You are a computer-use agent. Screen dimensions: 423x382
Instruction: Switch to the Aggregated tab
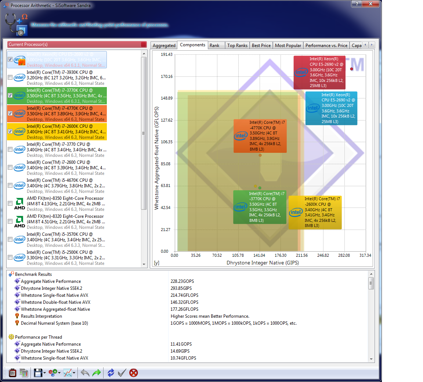click(164, 46)
